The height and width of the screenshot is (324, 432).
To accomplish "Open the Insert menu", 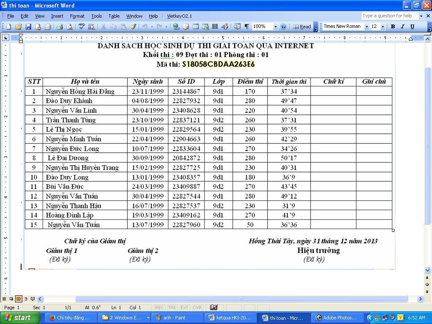I will coord(57,16).
